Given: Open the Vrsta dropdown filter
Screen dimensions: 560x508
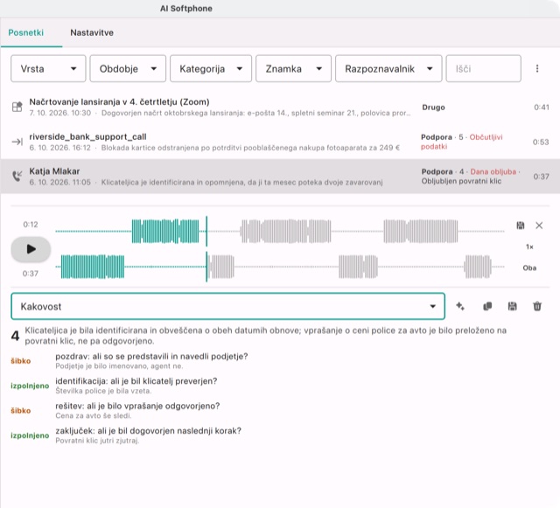Looking at the screenshot, I should point(48,68).
